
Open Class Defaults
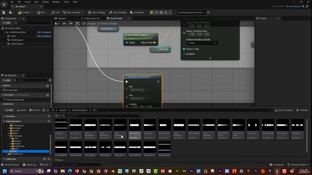point(117,13)
